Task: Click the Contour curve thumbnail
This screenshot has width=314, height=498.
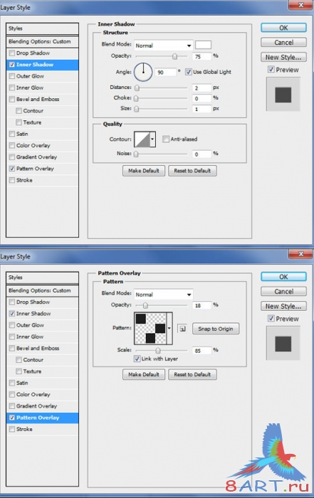Action: (x=142, y=139)
